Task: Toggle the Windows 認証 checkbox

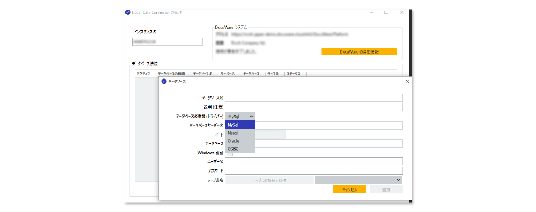Action: 229,153
